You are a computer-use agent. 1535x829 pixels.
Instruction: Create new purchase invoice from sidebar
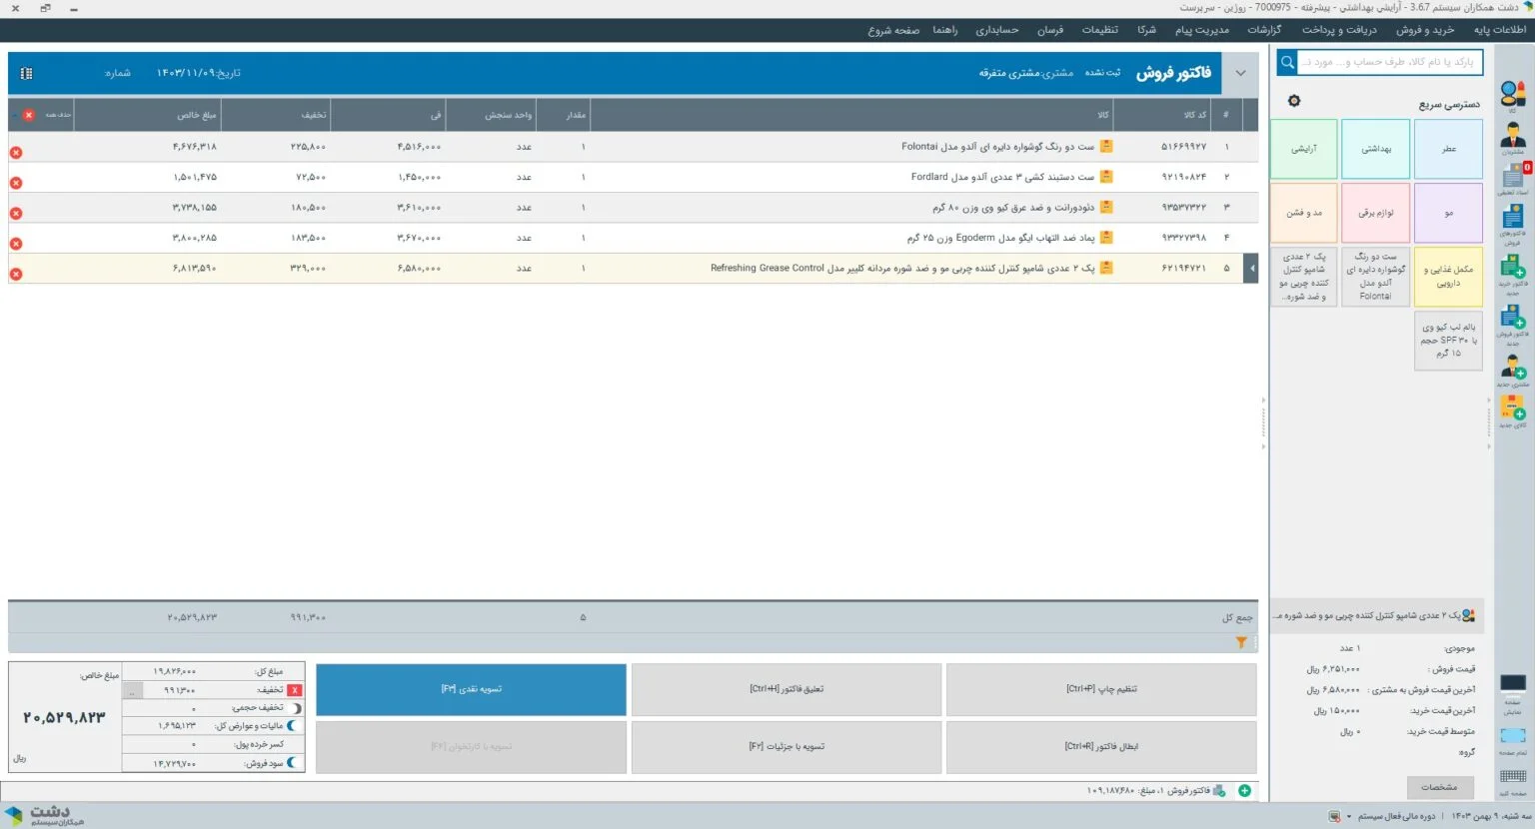pyautogui.click(x=1513, y=275)
